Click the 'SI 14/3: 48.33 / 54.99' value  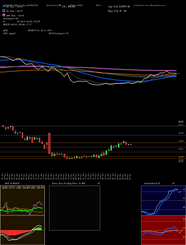(29, 22)
